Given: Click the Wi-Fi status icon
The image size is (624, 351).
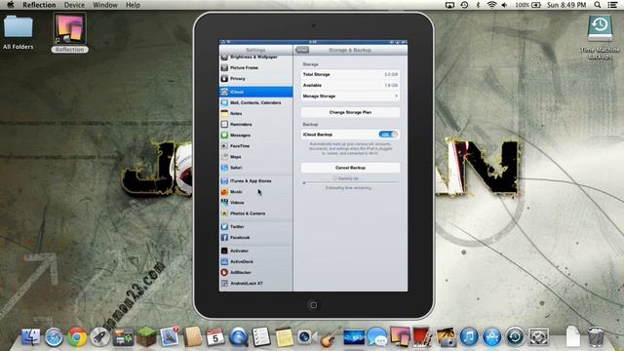Looking at the screenshot, I should 491,5.
